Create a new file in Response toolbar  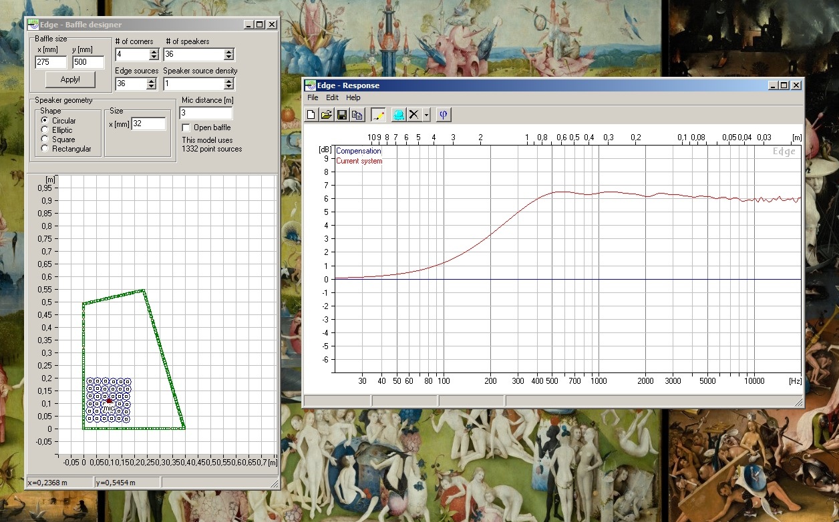tap(311, 115)
